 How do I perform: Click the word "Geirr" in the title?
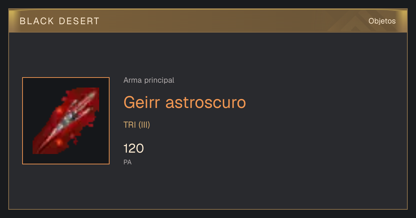pyautogui.click(x=142, y=102)
